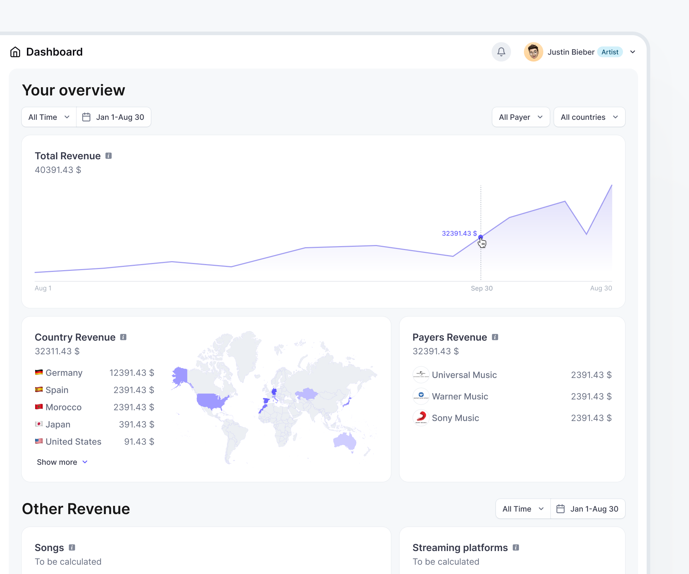Click the Country Revenue info icon
The height and width of the screenshot is (574, 689).
click(x=123, y=337)
